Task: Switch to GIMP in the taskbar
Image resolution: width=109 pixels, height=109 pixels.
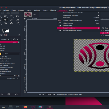Action: coord(50,107)
